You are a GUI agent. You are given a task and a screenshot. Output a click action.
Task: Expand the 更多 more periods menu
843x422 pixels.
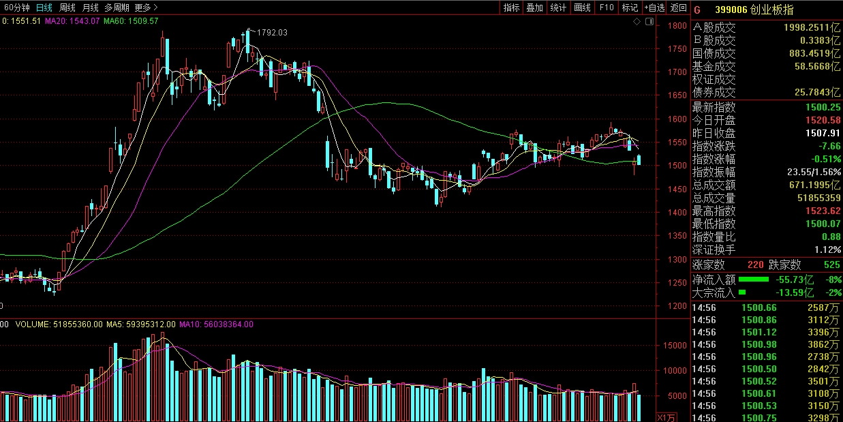click(x=146, y=7)
